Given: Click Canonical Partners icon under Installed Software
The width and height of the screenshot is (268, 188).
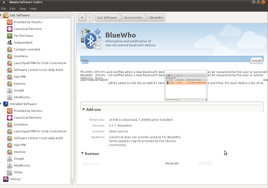Looking at the screenshot, I should (10, 118).
